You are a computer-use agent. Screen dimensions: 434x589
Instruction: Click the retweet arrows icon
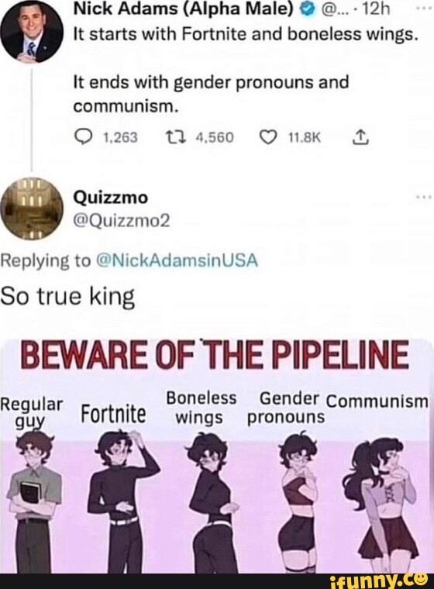click(x=175, y=137)
